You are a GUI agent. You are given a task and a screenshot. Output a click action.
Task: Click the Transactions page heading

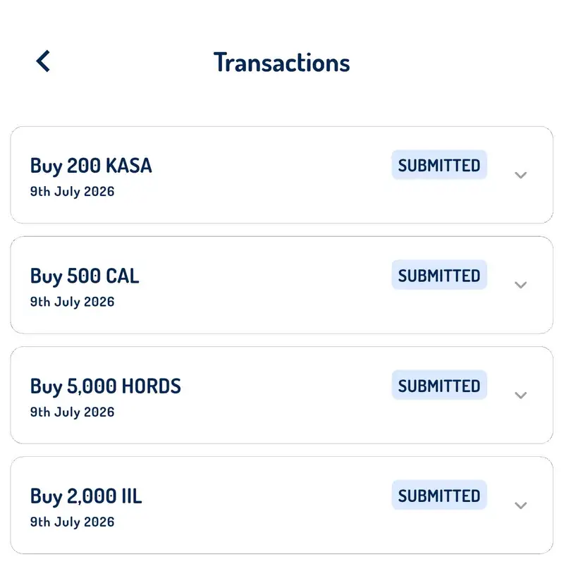click(x=281, y=62)
